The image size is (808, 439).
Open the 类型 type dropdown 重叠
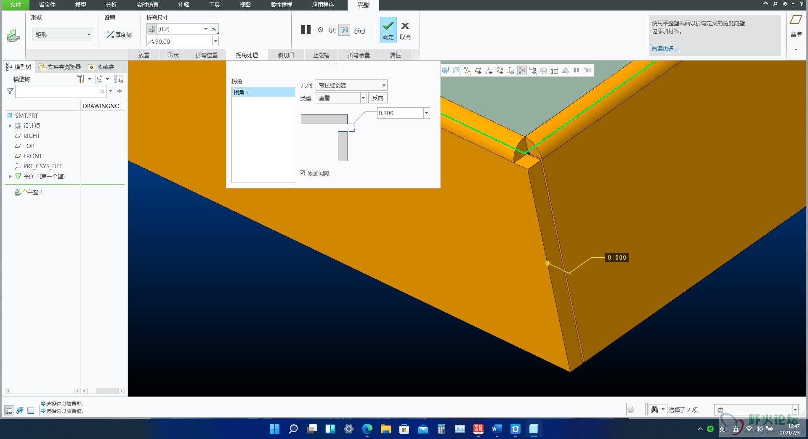click(363, 98)
